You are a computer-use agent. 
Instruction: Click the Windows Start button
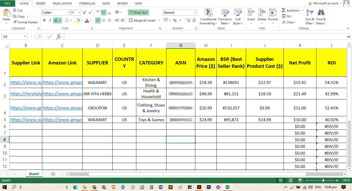(5, 187)
